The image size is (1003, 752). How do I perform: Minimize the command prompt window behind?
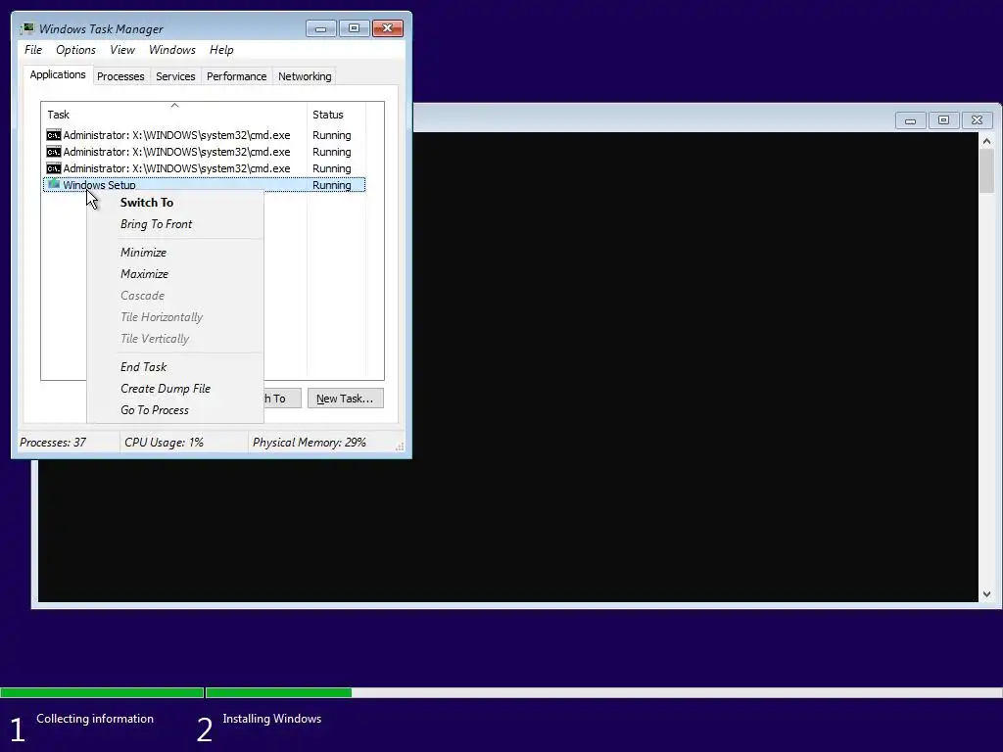coord(910,120)
